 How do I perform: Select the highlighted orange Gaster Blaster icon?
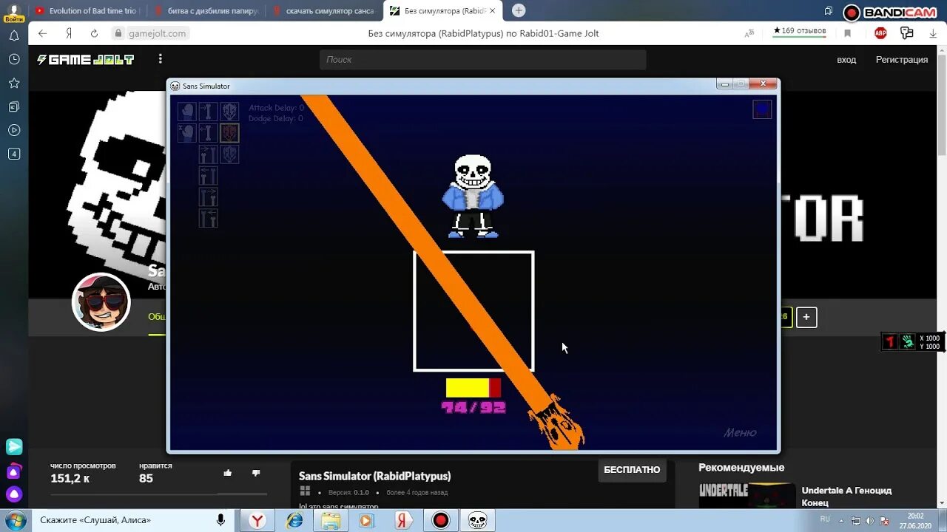coord(229,133)
